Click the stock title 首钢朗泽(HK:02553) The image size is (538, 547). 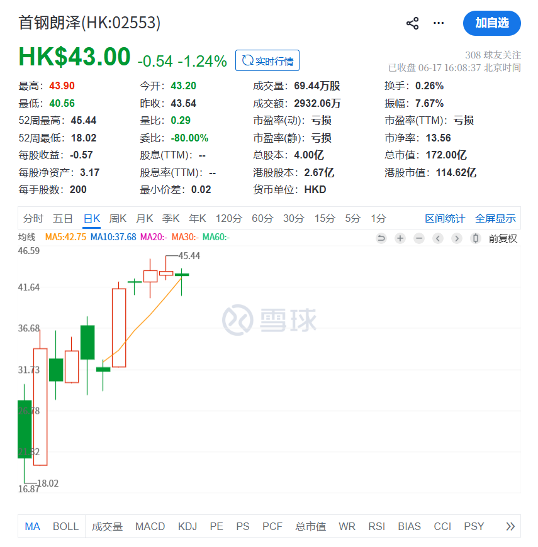click(89, 23)
